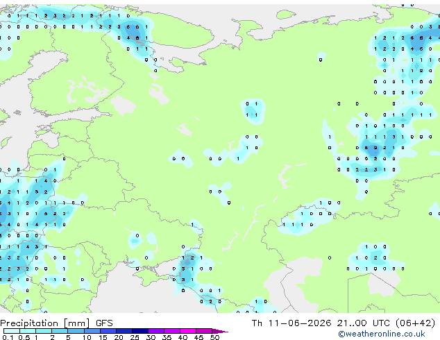Pick the legend swatch between 20 and 25

click(x=124, y=331)
